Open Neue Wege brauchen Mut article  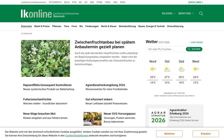pyautogui.click(x=39, y=114)
